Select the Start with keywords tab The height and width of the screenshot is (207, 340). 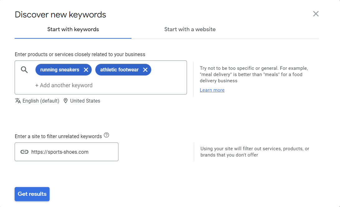(x=73, y=29)
